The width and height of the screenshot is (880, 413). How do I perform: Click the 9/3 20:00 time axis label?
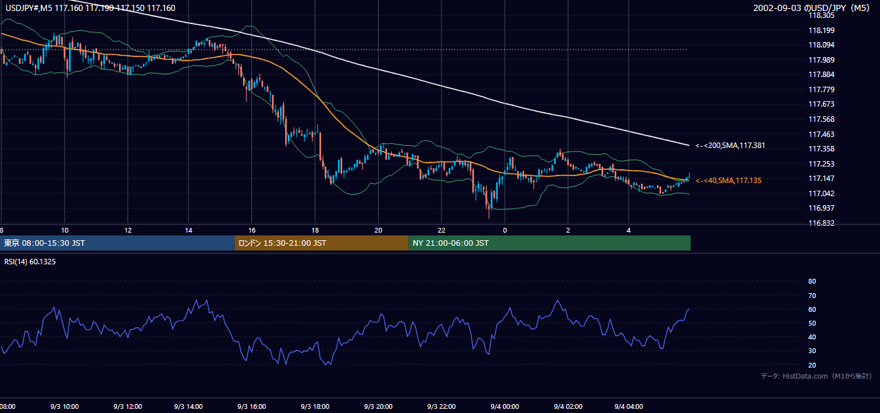(378, 407)
